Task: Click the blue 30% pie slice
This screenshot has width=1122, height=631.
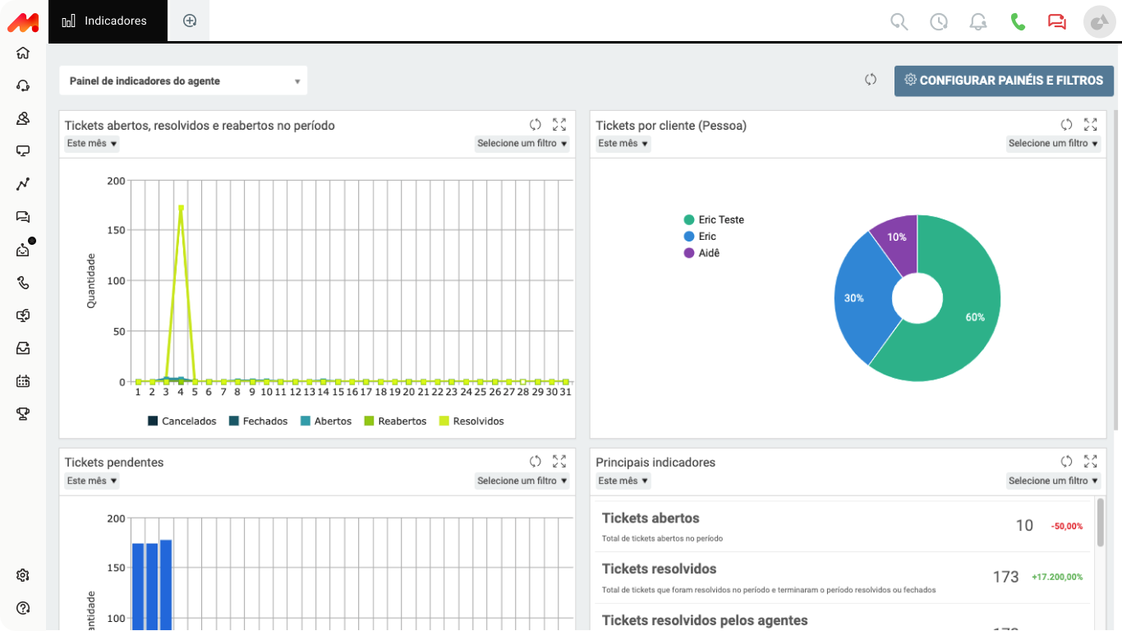Action: pyautogui.click(x=858, y=300)
